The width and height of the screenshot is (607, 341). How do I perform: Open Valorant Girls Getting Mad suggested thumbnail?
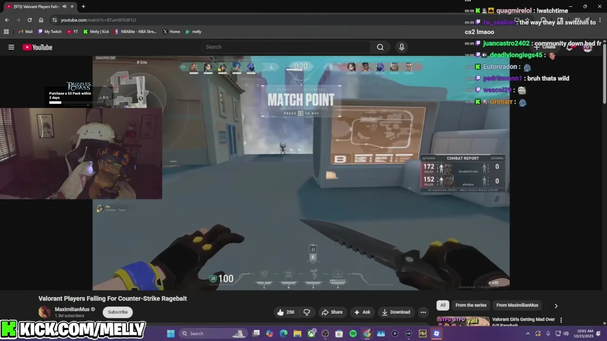tap(463, 322)
